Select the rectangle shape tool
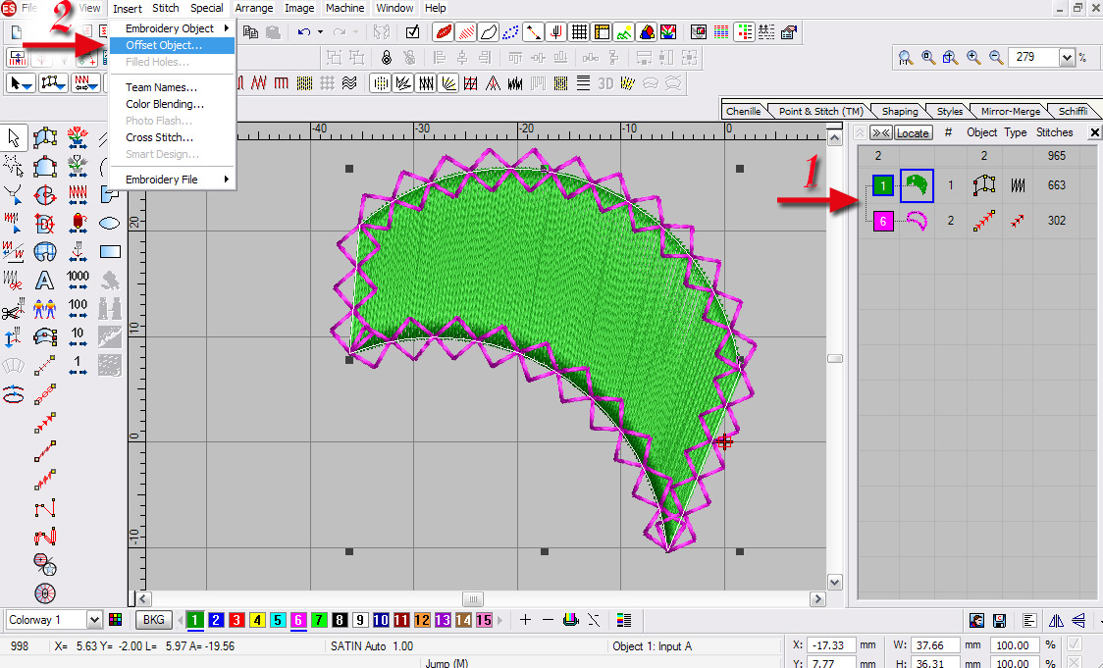Image resolution: width=1103 pixels, height=668 pixels. (110, 251)
